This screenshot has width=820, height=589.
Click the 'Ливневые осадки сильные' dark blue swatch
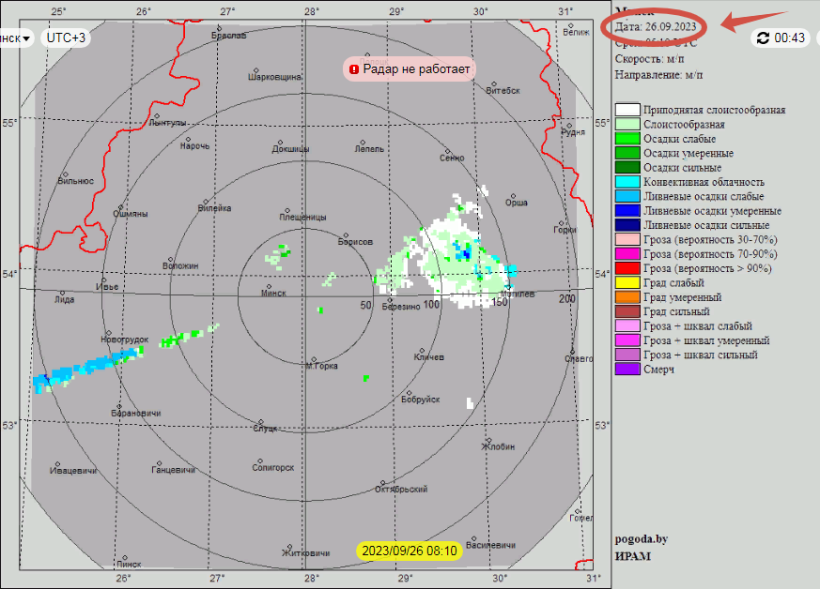pos(627,225)
